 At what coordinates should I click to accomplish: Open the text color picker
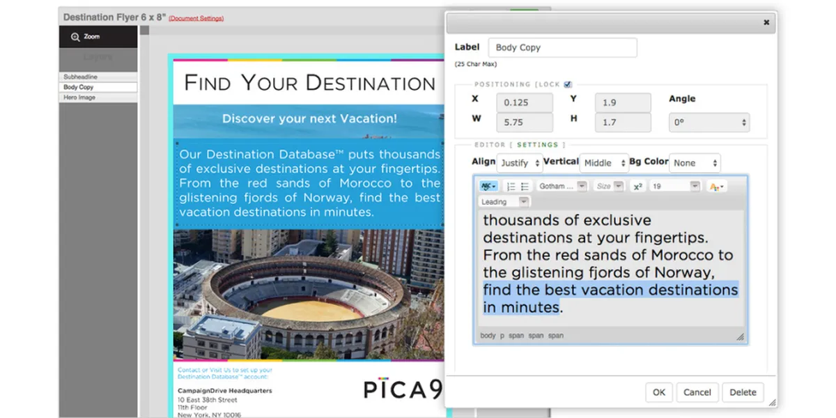pos(716,187)
